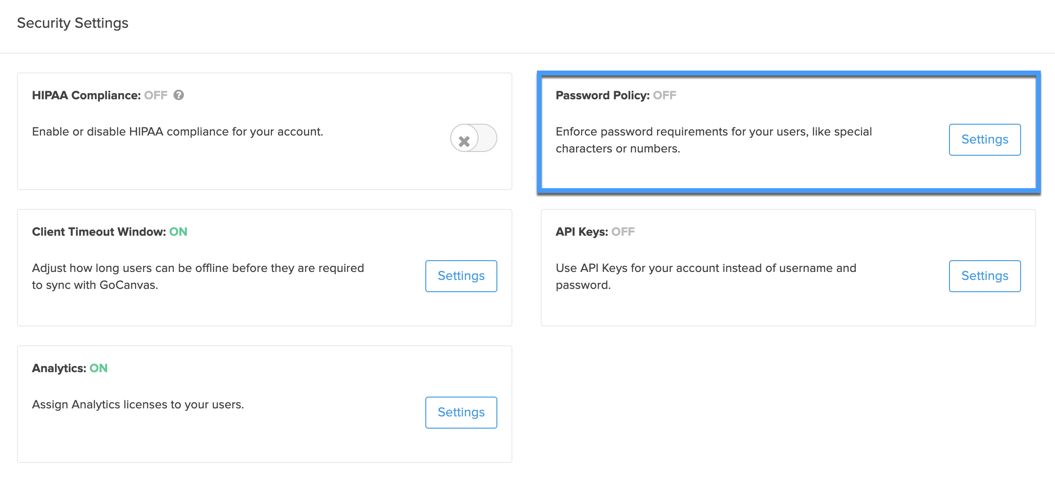Screen dimensions: 1055x494
Task: Select the Security Settings page heading
Action: click(73, 23)
